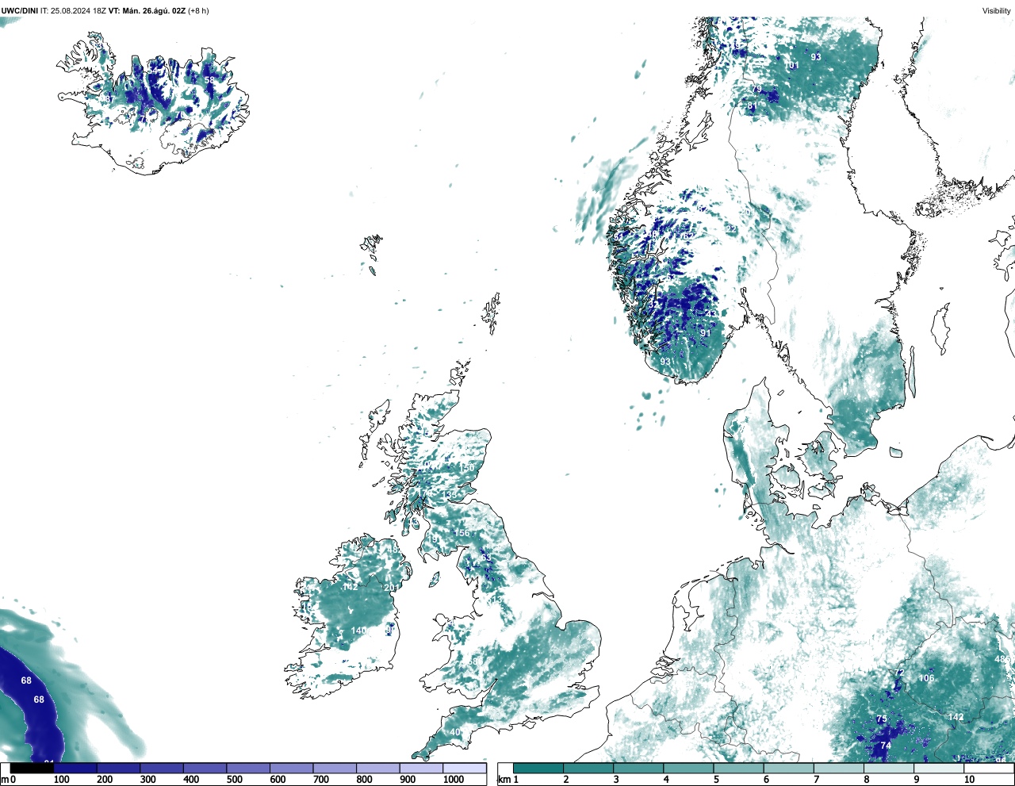Click the 400–500 m legend color block

[x=205, y=768]
